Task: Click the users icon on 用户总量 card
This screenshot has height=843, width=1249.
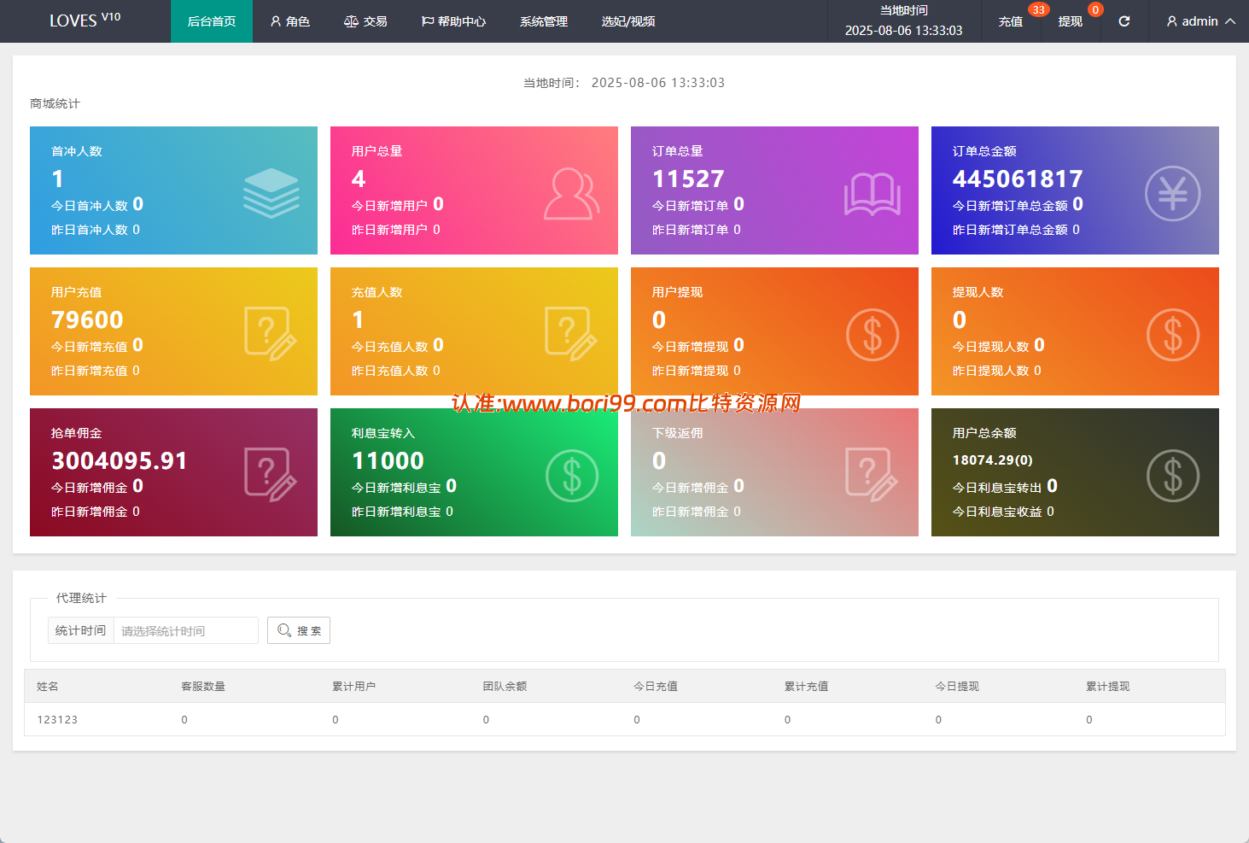Action: coord(572,194)
